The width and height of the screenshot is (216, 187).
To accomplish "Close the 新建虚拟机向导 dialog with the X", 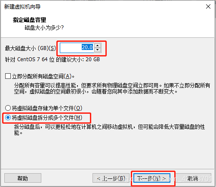I will [208, 6].
